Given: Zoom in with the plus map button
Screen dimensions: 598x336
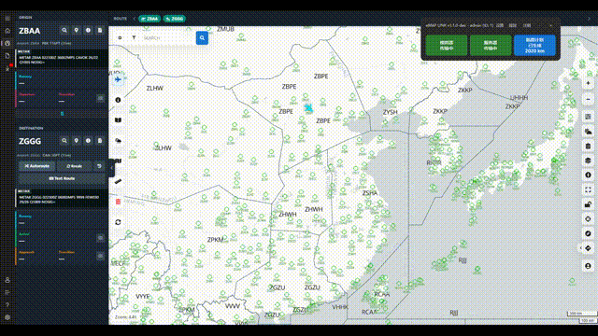Looking at the screenshot, I should (588, 83).
